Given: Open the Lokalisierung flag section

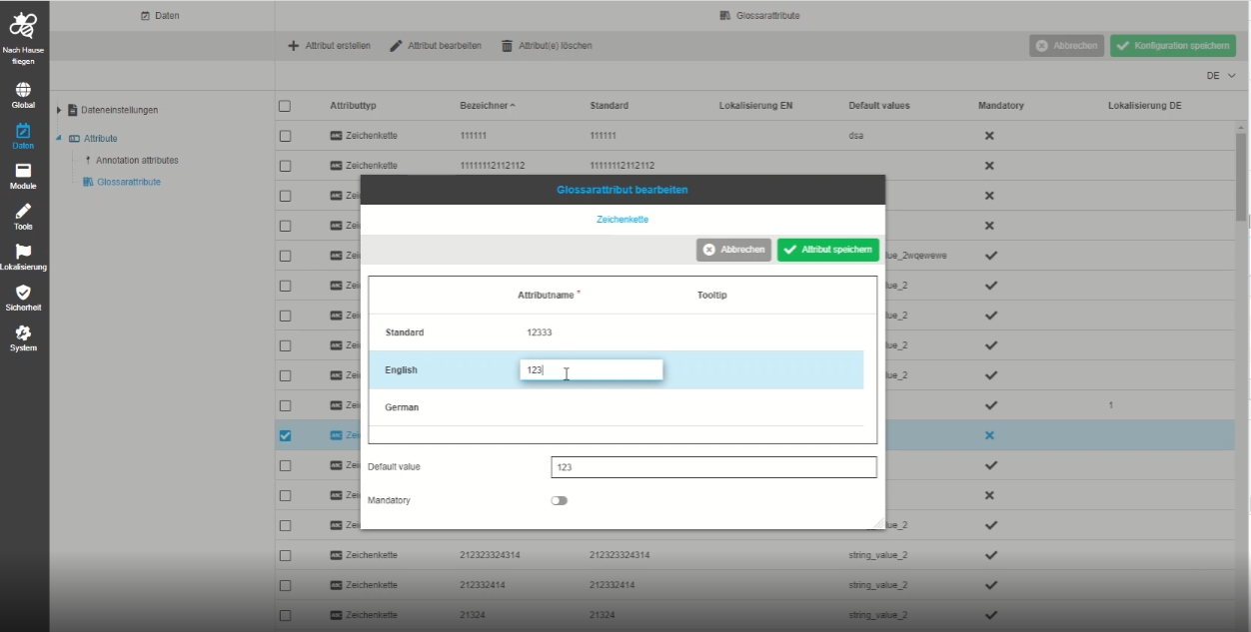Looking at the screenshot, I should 23,258.
